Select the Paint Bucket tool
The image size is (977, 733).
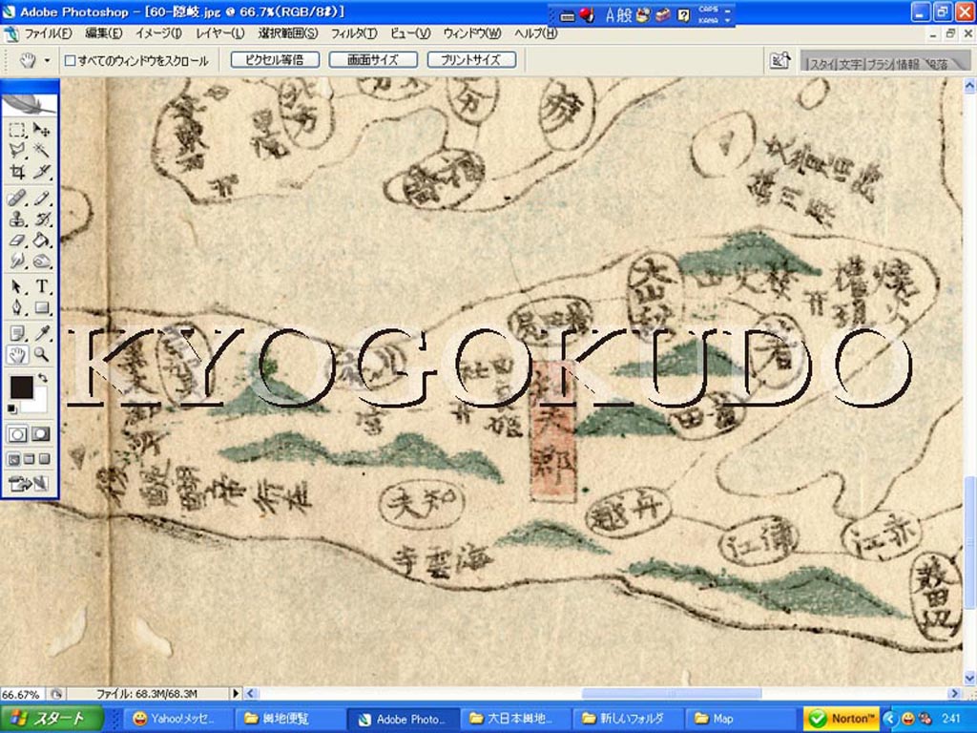[41, 240]
